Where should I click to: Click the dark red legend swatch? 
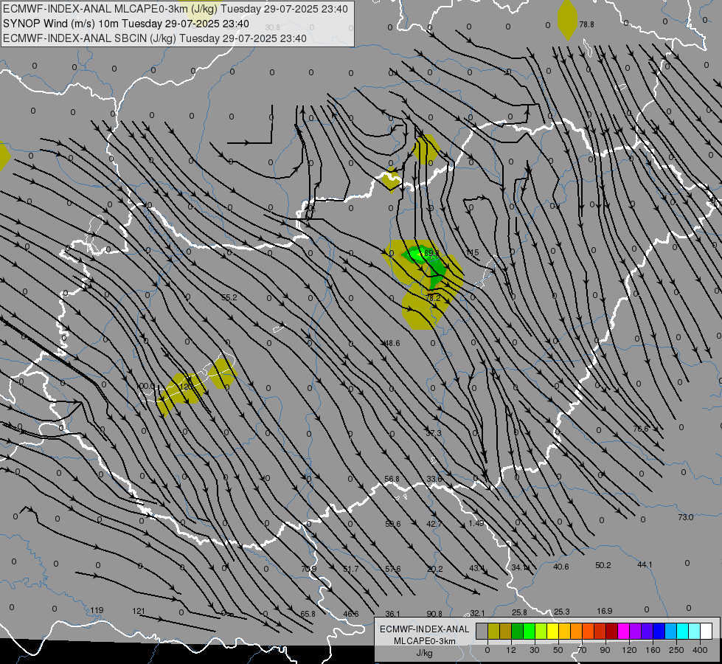click(611, 632)
